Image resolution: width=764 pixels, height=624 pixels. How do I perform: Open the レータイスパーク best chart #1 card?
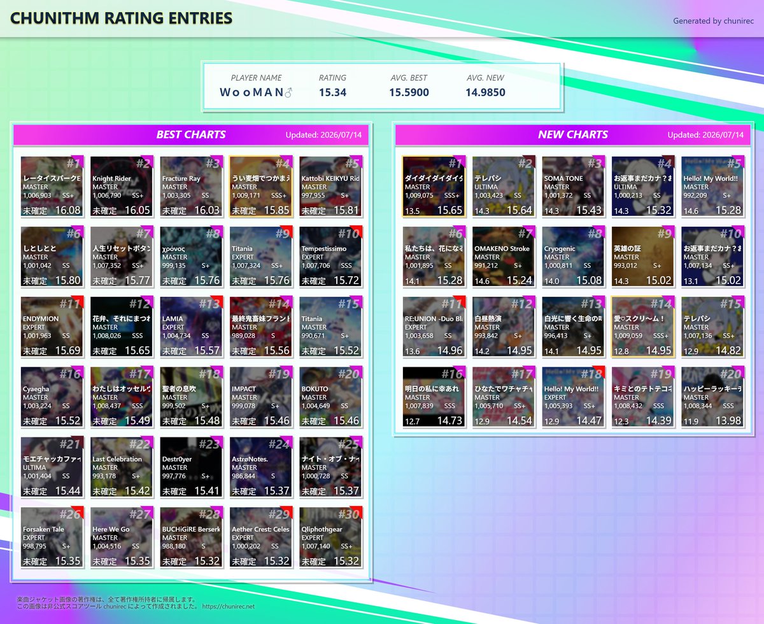[52, 187]
